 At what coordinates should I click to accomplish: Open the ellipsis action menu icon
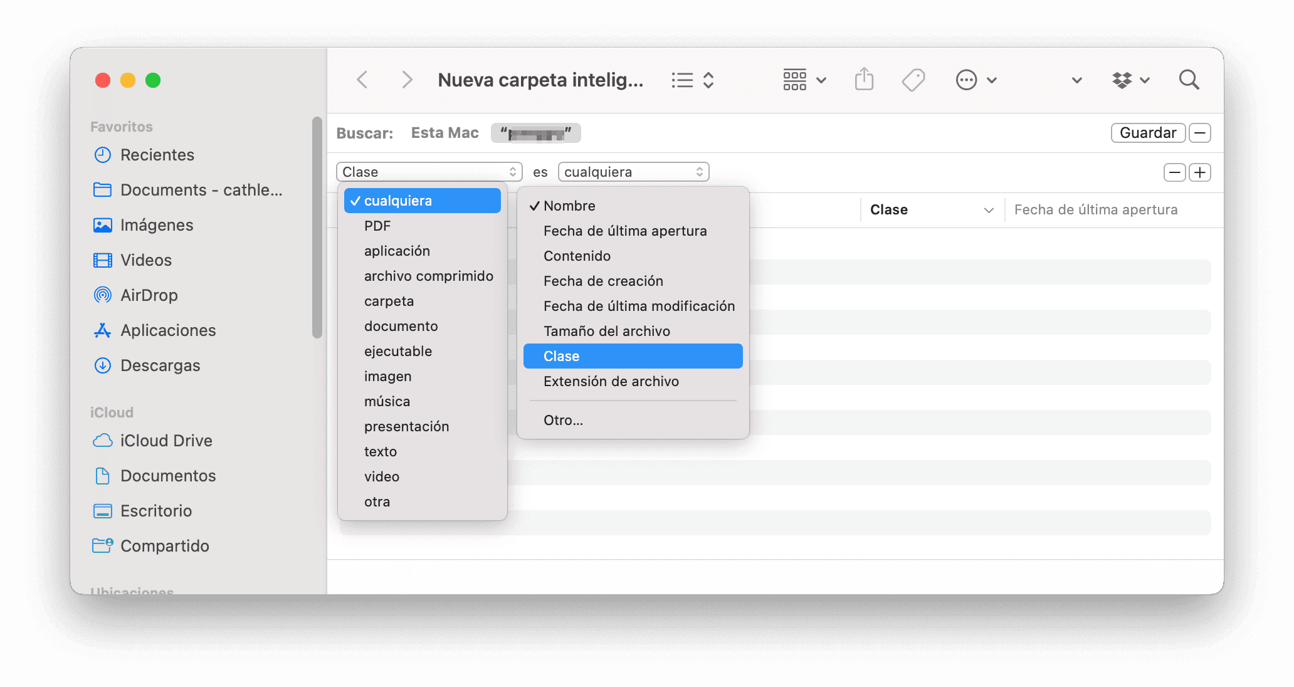(x=966, y=80)
